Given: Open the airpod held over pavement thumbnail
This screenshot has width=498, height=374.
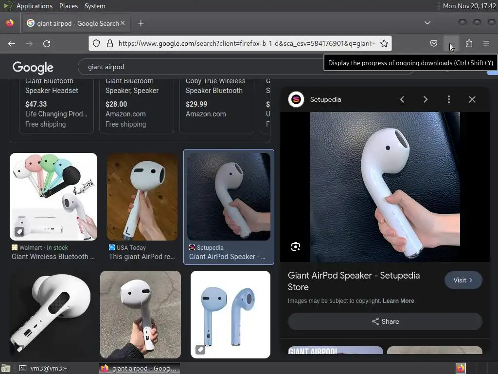Looking at the screenshot, I should click(x=141, y=315).
